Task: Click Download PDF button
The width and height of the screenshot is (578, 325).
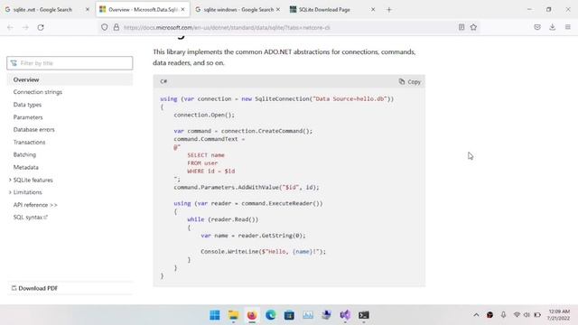Action: click(x=34, y=288)
